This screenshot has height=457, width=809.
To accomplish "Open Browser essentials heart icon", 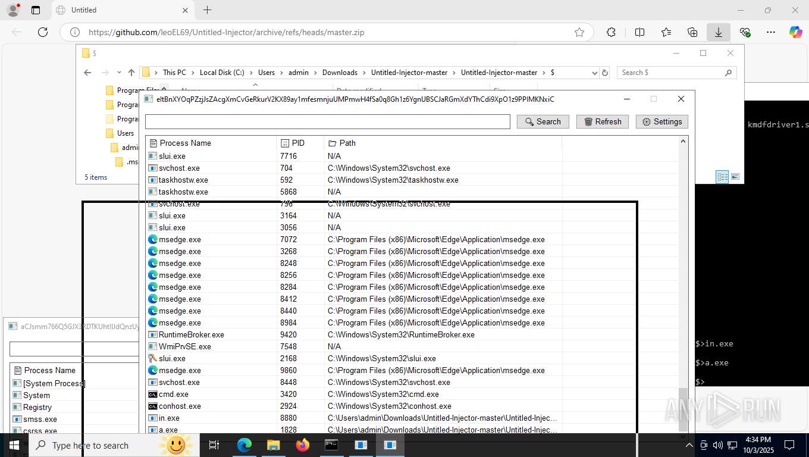I will (x=745, y=32).
